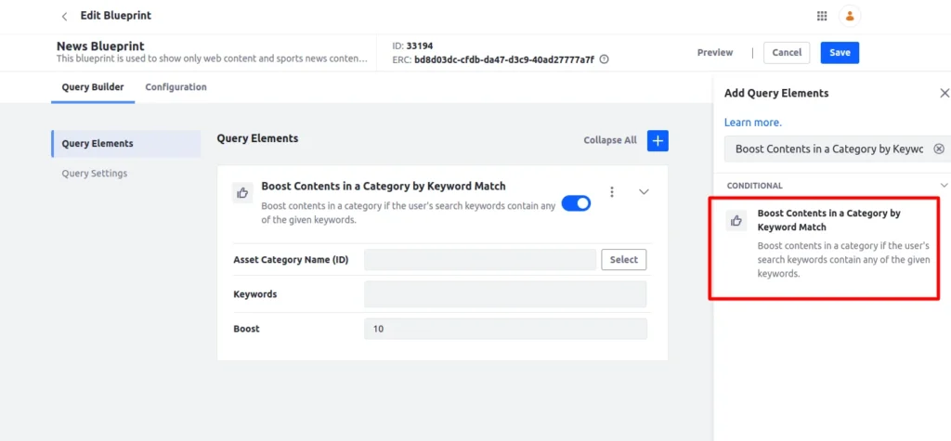Click the Boost value field

click(x=505, y=329)
